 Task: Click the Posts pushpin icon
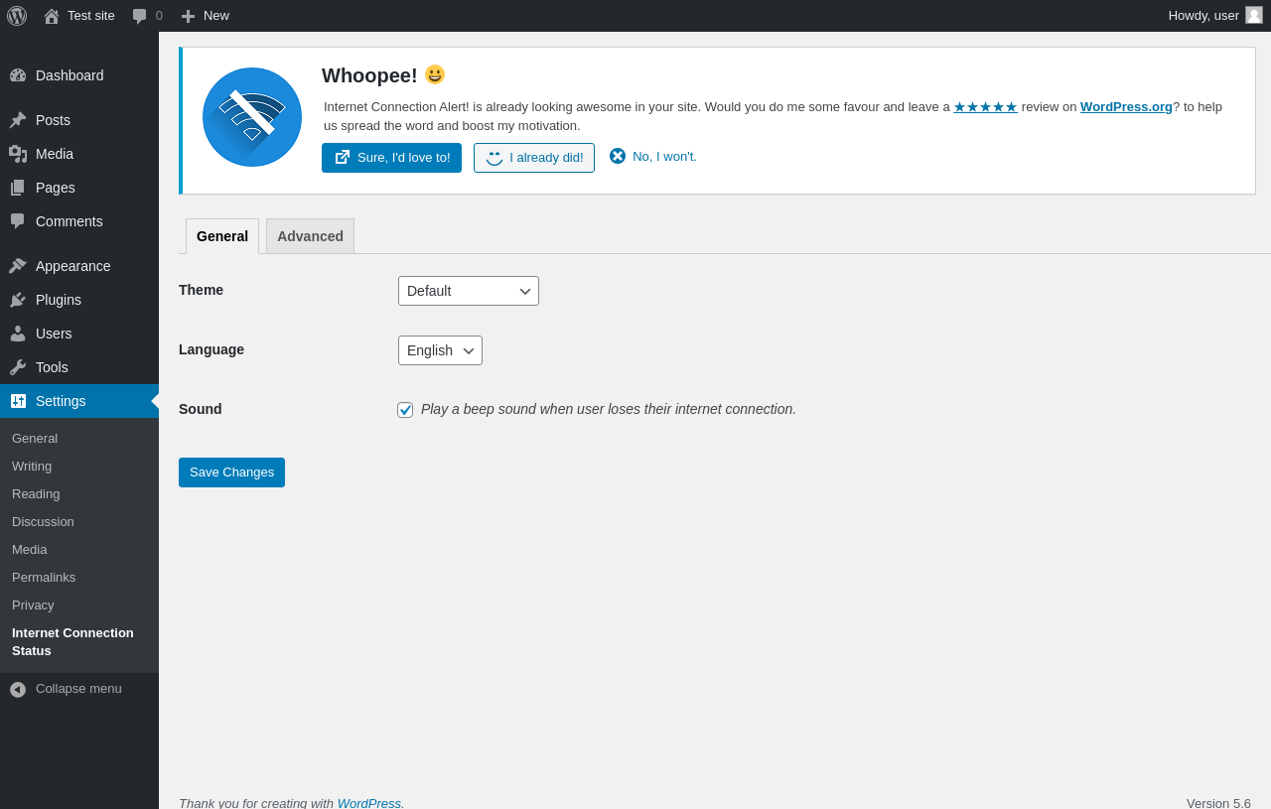[18, 120]
